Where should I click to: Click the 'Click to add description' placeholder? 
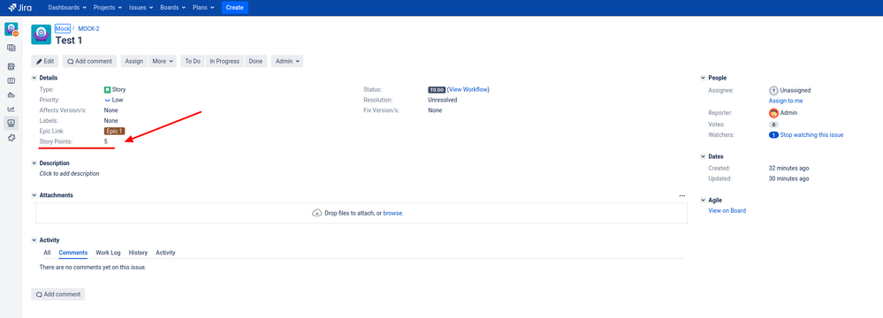[69, 174]
